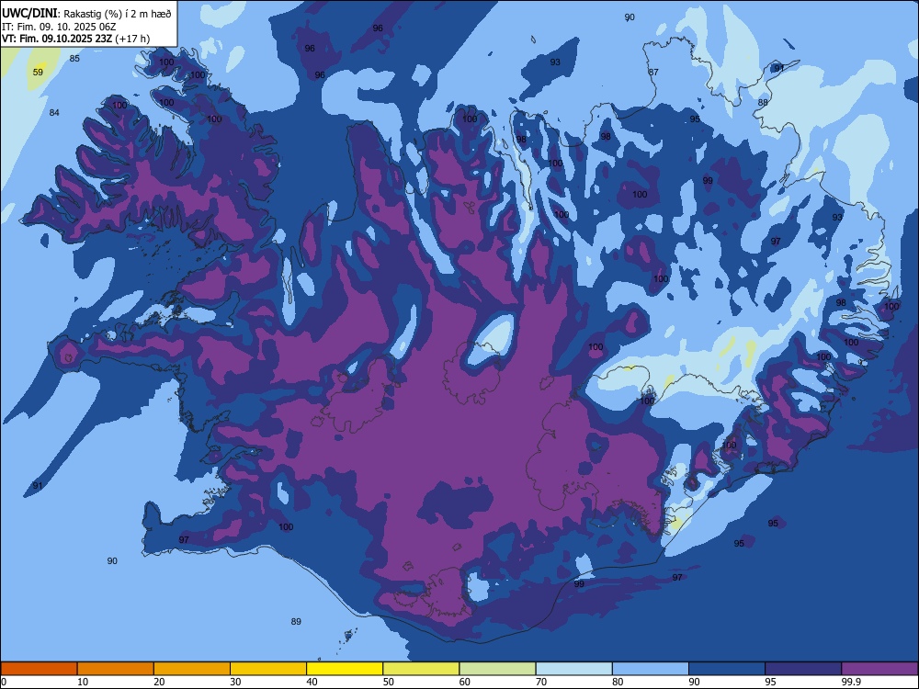Click the dark orange 0–10 legend color block
Screen dimensions: 919x689
(39, 669)
